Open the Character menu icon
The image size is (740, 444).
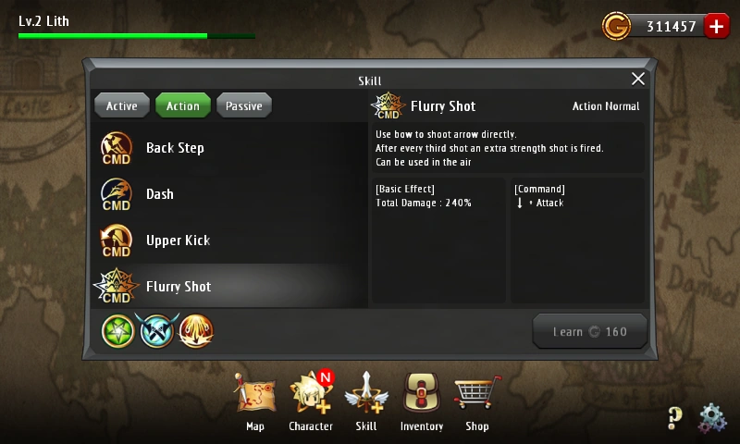coord(311,392)
